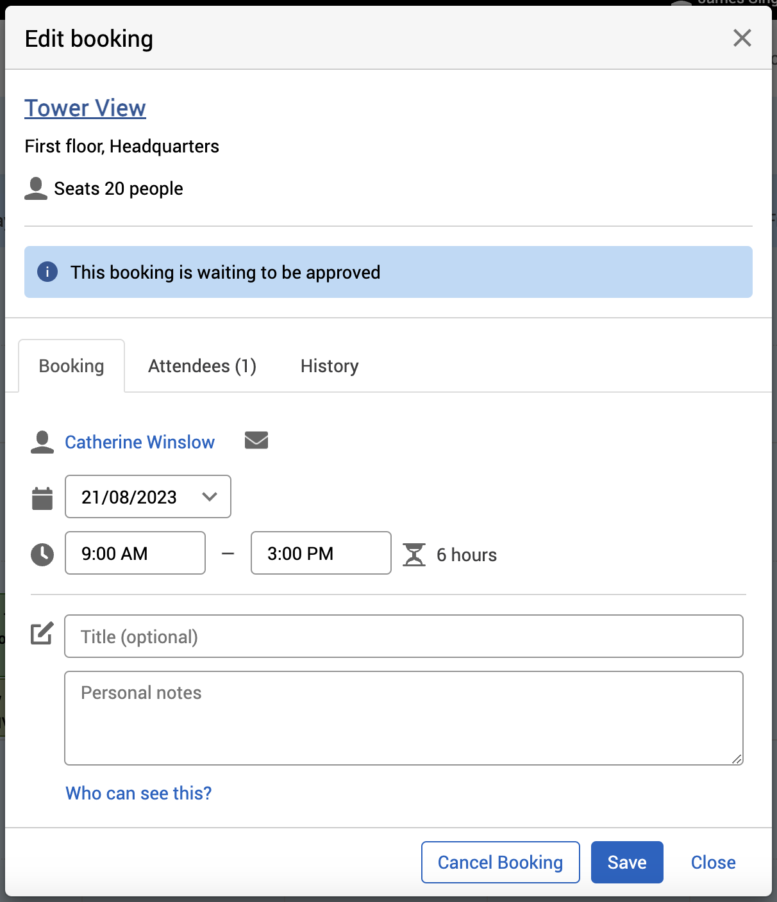Switch to the History tab
Screen dimensions: 777x902
(x=330, y=366)
